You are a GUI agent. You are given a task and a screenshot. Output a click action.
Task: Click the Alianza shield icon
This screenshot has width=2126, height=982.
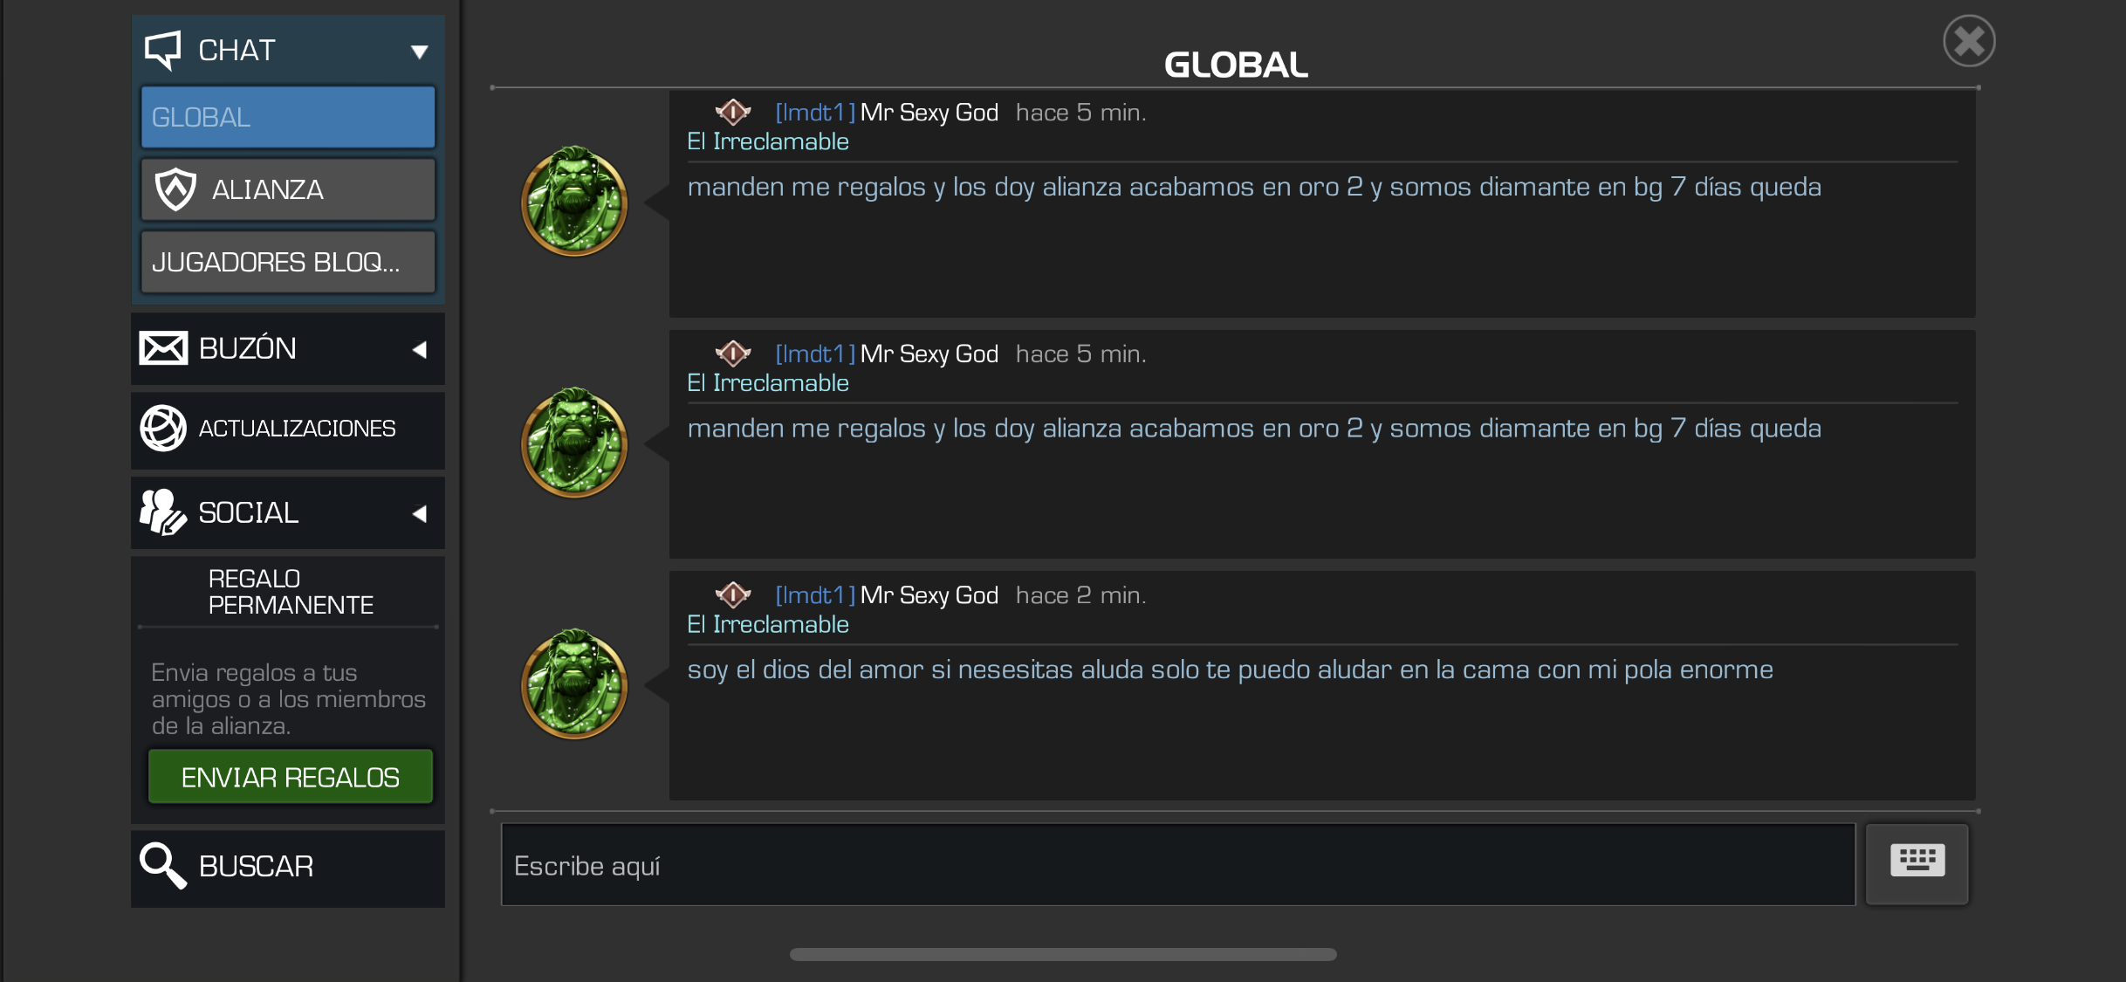pos(175,189)
